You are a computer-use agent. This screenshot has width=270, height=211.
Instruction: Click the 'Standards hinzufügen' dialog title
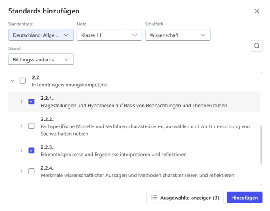pyautogui.click(x=44, y=11)
